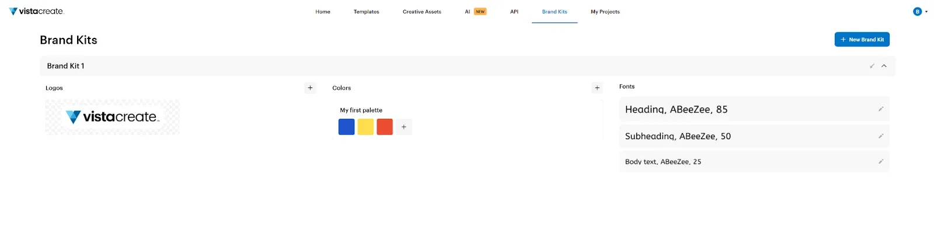Edit the Body text font pencil icon
The height and width of the screenshot is (227, 934).
880,161
